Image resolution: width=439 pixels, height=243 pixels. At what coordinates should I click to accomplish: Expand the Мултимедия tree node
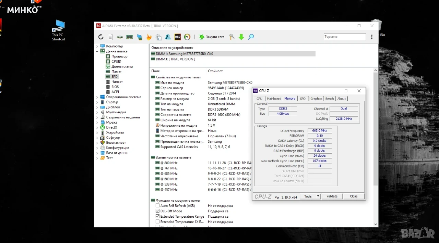(x=97, y=112)
